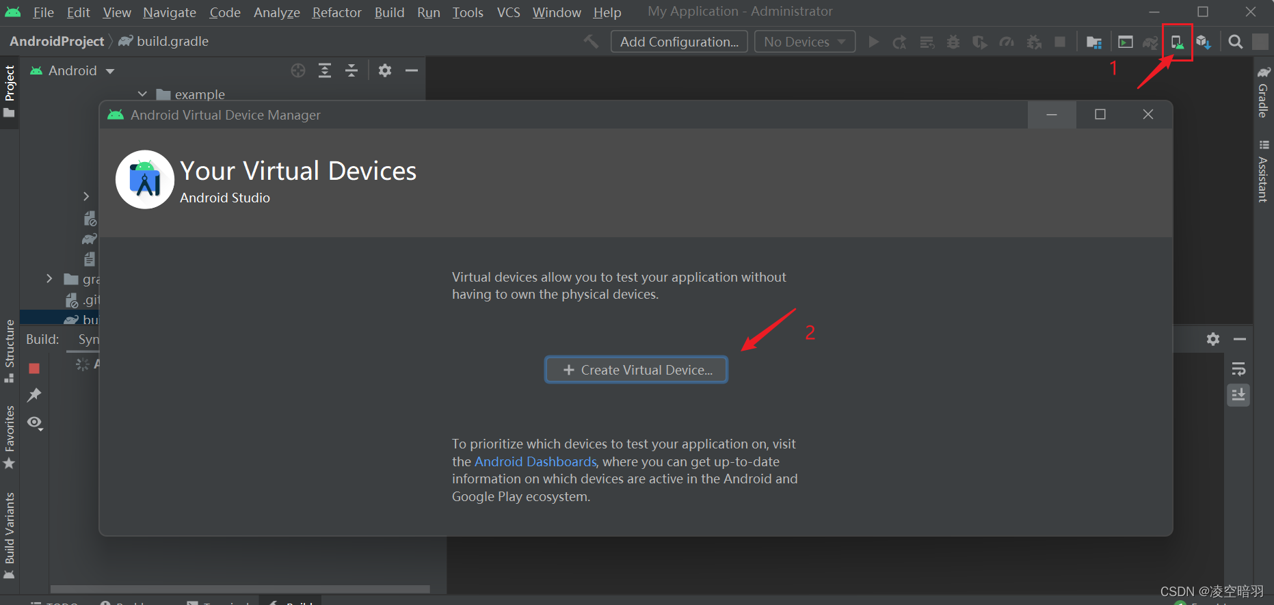Open the Window menu

(x=557, y=12)
